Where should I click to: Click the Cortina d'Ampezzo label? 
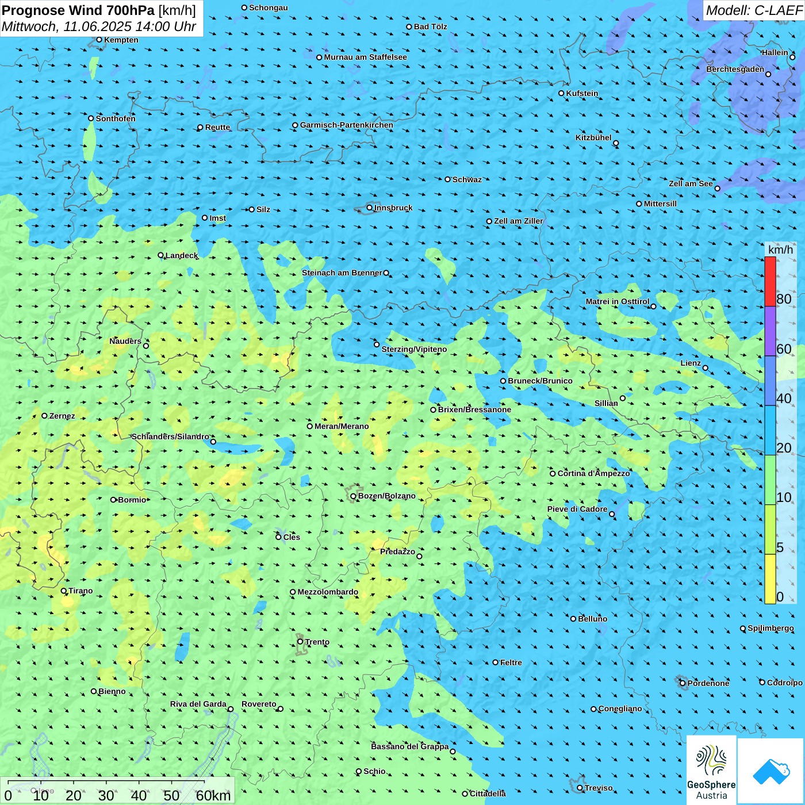[593, 473]
